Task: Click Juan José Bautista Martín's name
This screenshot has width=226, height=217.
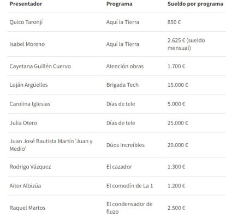Action: [x=51, y=145]
